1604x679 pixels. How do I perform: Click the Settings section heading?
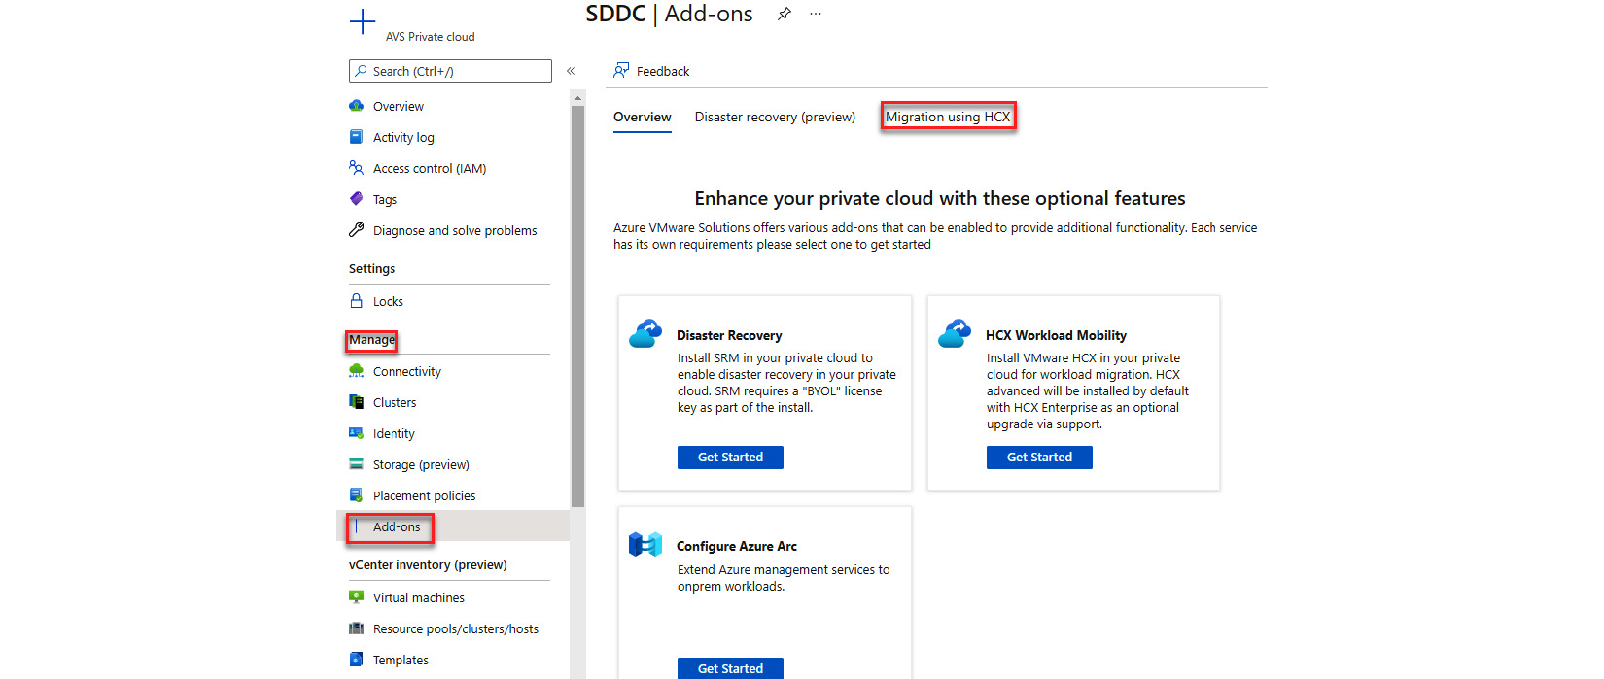point(371,269)
